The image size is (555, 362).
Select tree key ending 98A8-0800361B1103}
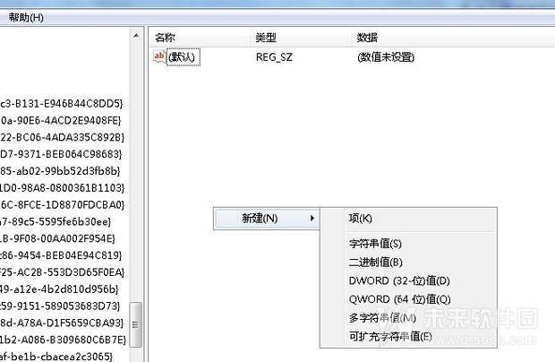[63, 188]
